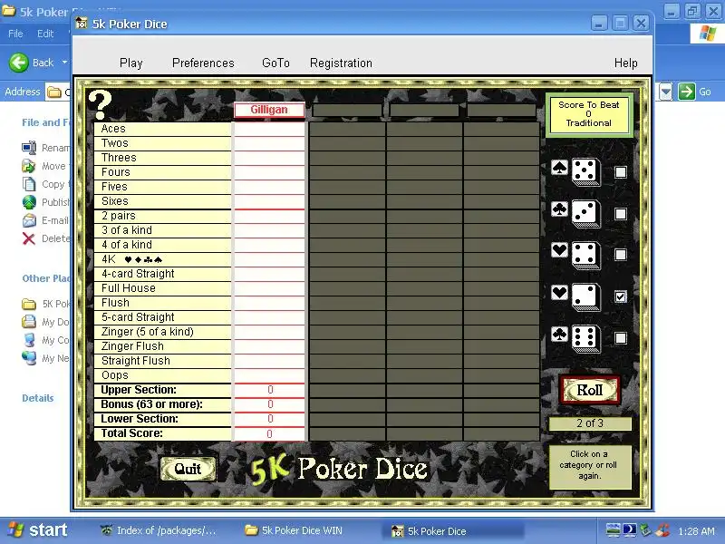Click the large question mark help icon
725x544 pixels.
101,104
